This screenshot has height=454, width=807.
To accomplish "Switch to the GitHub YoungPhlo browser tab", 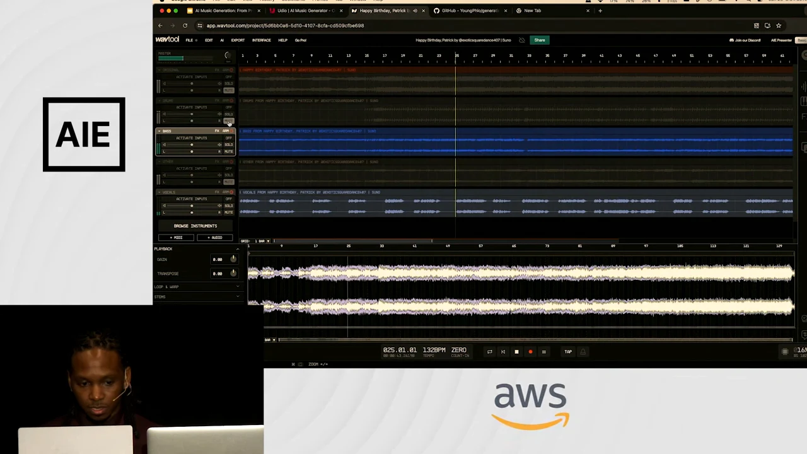I will pos(469,11).
